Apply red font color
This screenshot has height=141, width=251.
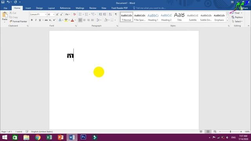[72, 20]
